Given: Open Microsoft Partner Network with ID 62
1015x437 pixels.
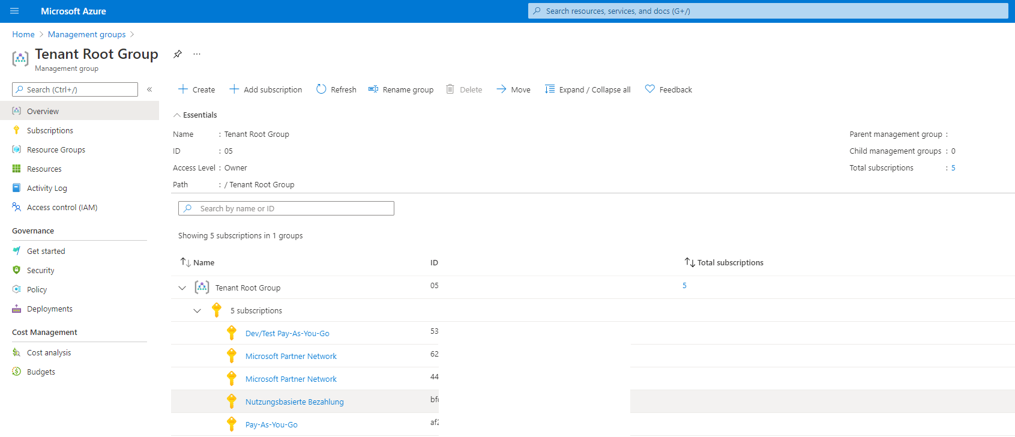Looking at the screenshot, I should pyautogui.click(x=291, y=356).
